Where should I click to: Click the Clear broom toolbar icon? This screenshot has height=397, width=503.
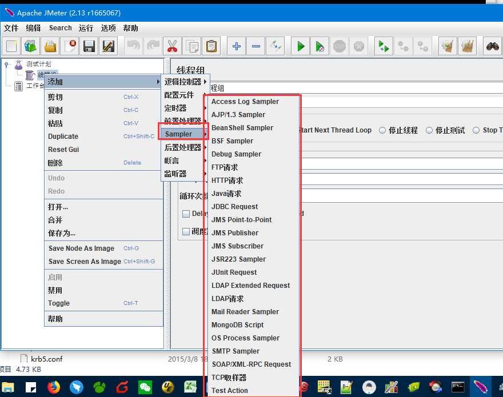[x=448, y=46]
